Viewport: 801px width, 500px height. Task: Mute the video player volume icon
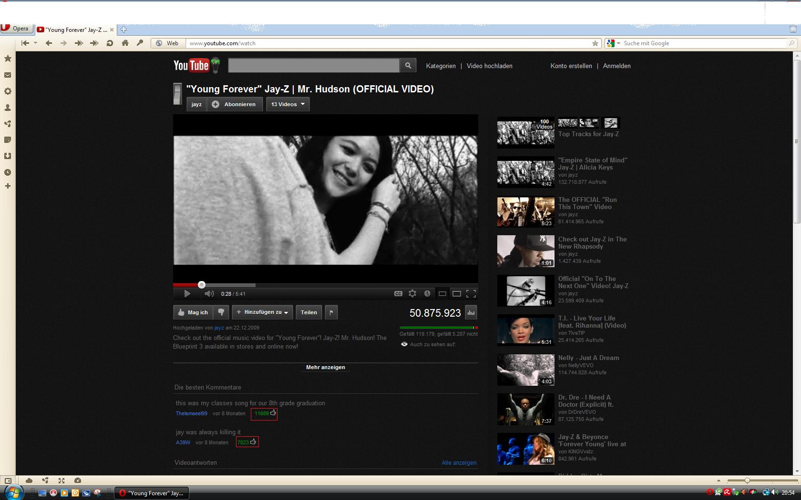pos(209,294)
